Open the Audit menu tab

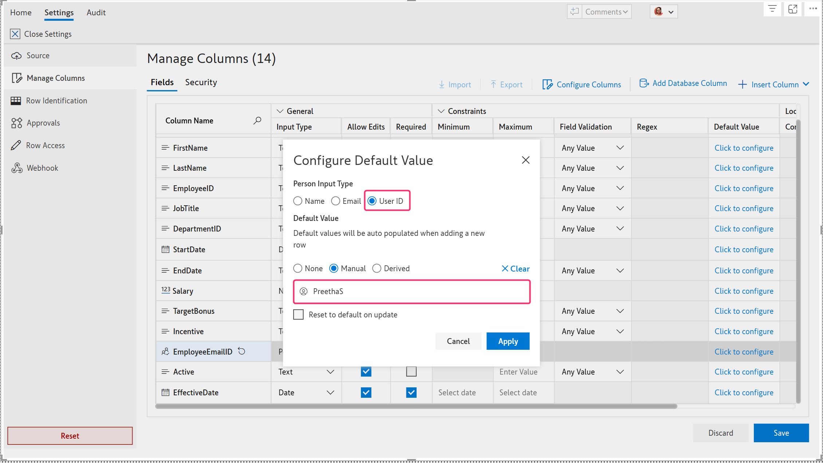click(x=96, y=12)
